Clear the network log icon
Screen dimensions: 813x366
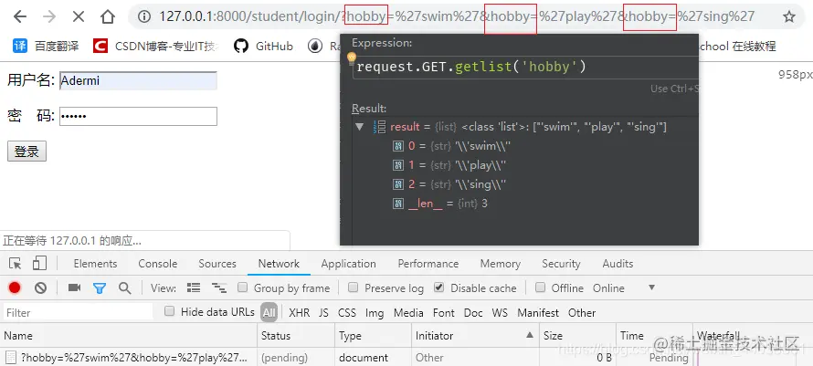pyautogui.click(x=40, y=288)
